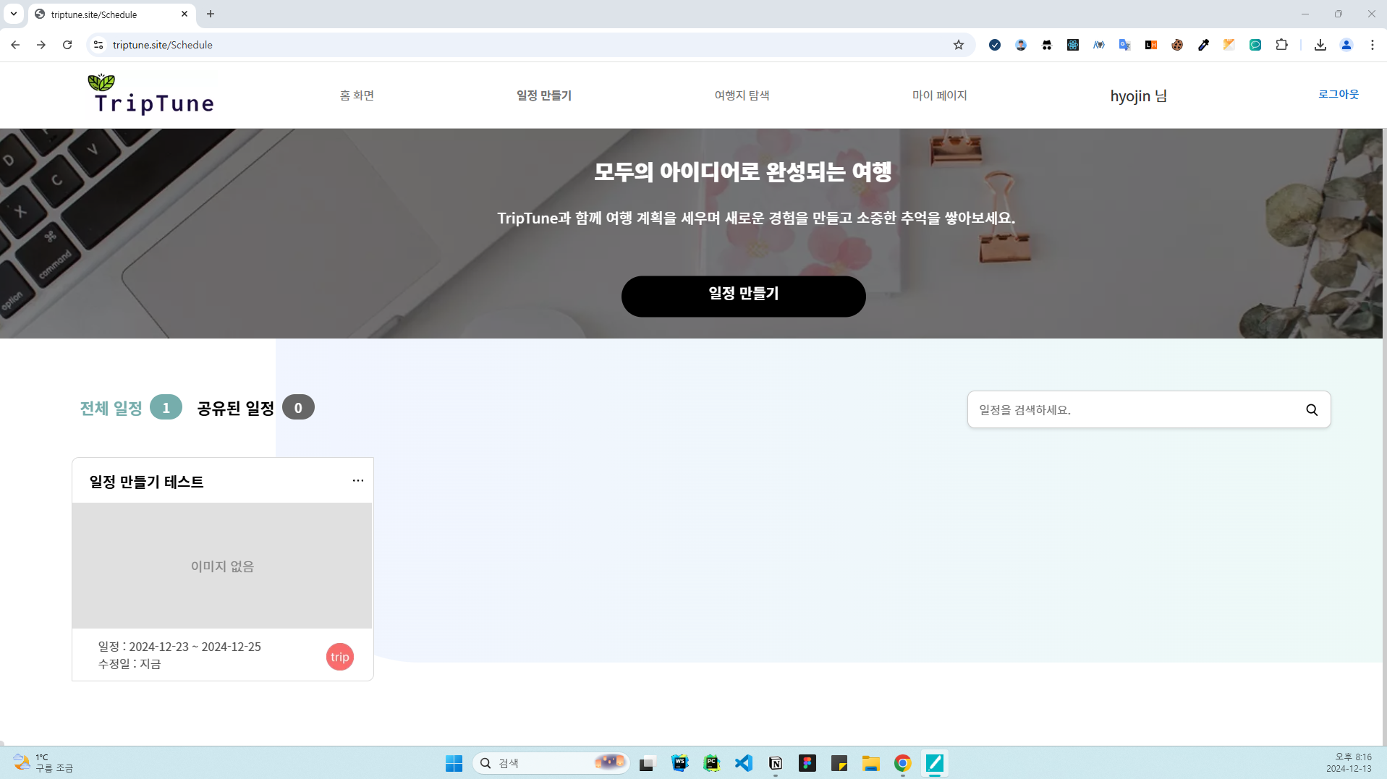Click the 로그아웃 link
Screen dimensions: 1387x779
click(x=1338, y=94)
